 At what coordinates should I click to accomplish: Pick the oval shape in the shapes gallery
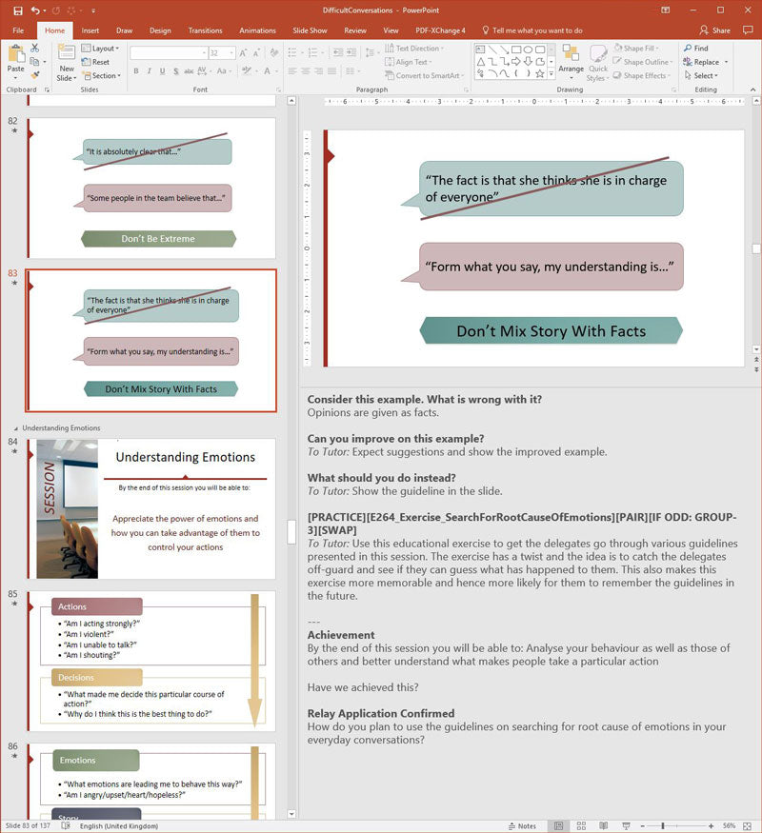point(529,50)
